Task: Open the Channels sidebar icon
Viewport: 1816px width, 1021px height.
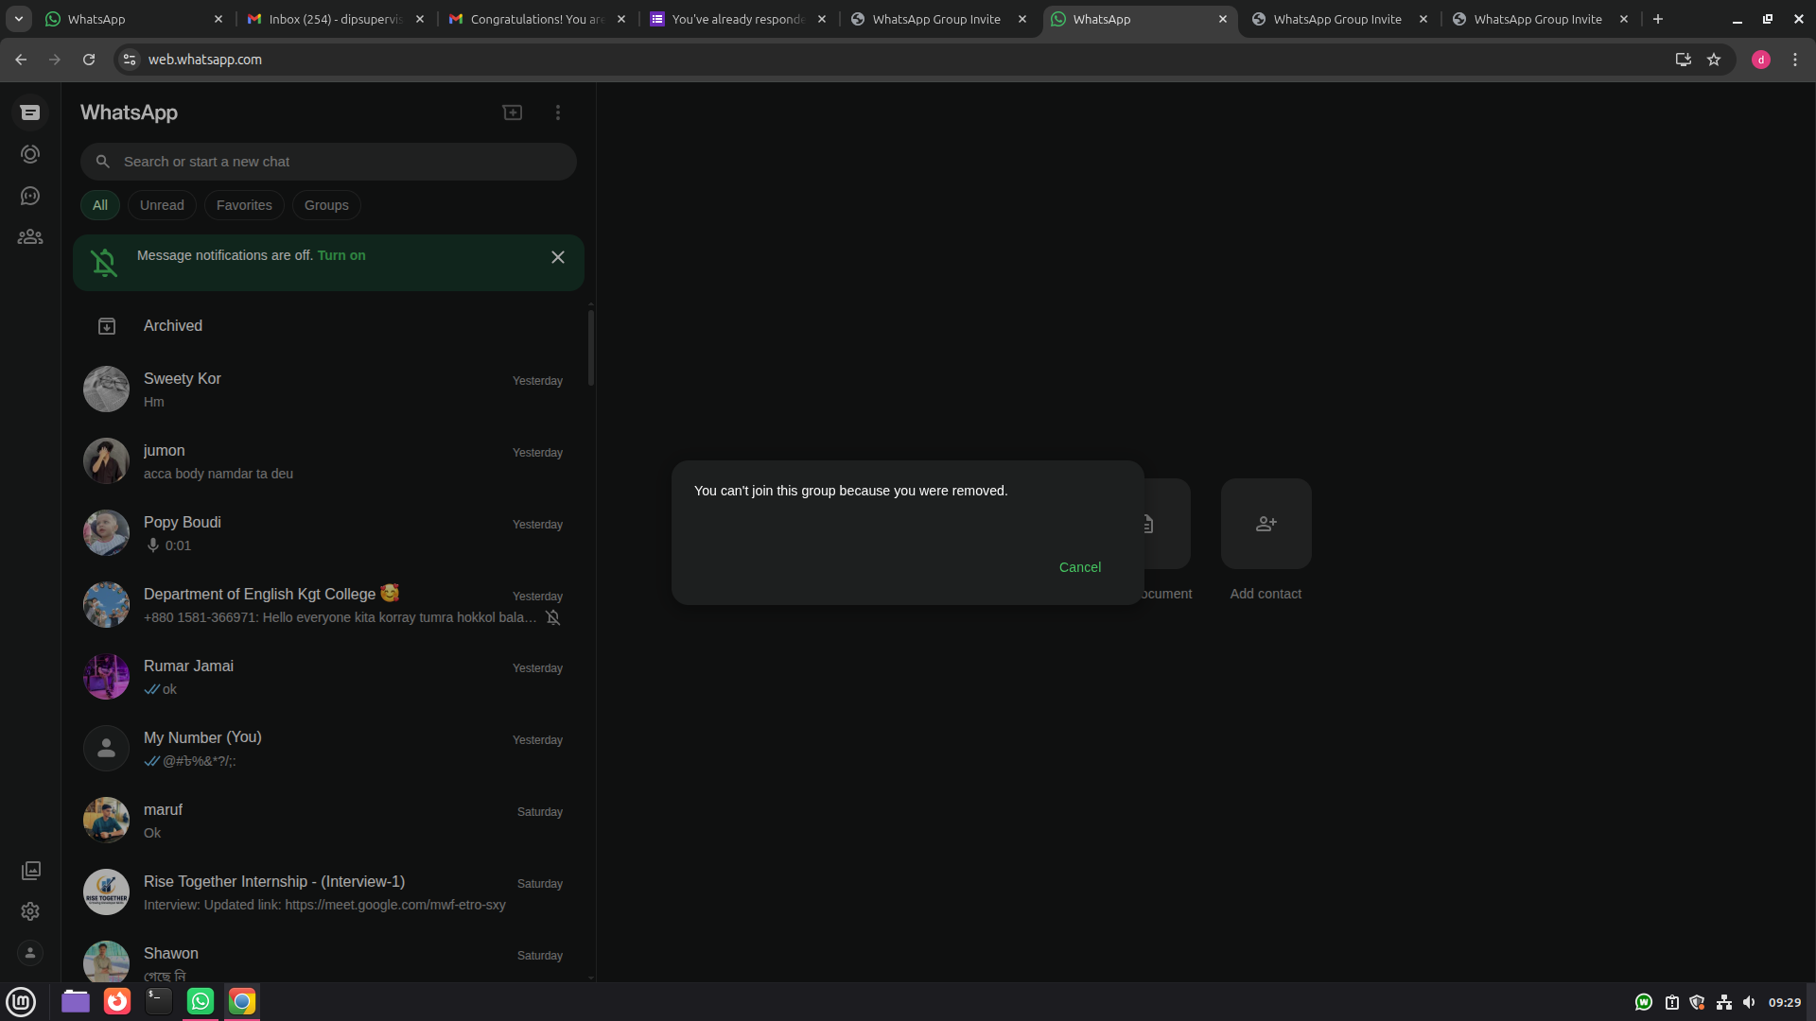Action: [x=30, y=196]
